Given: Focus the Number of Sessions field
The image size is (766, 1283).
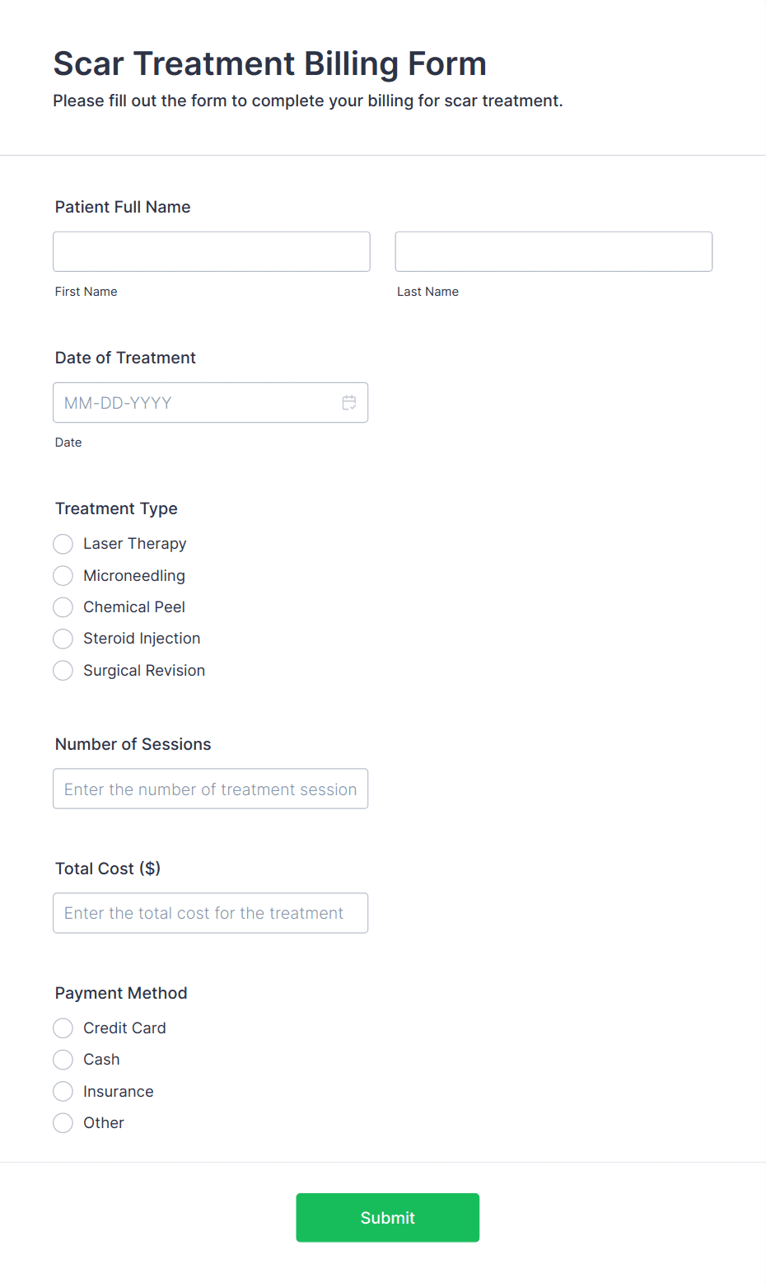Looking at the screenshot, I should click(x=210, y=789).
